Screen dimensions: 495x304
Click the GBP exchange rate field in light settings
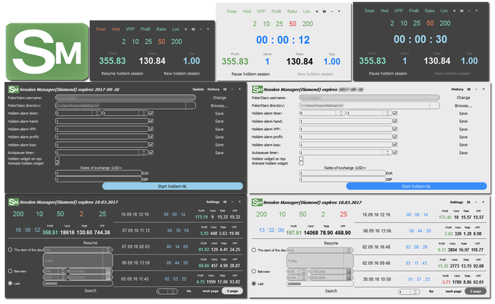(x=342, y=179)
